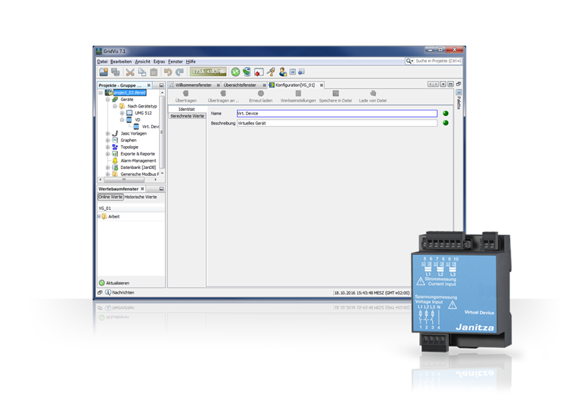The width and height of the screenshot is (573, 401).
Task: Click the green round refresh icon
Action: (236, 72)
